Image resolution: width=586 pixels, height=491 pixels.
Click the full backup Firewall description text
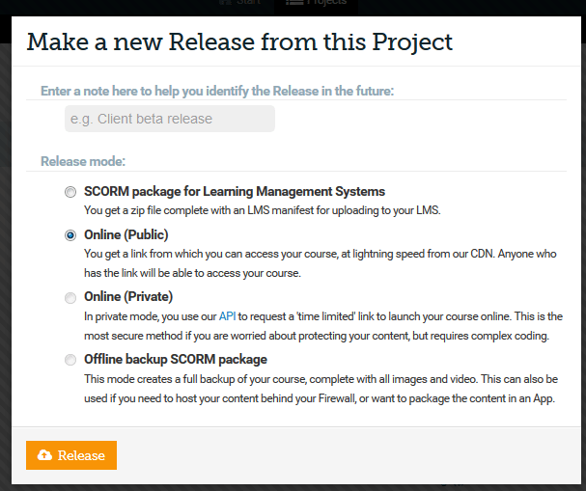pos(323,388)
